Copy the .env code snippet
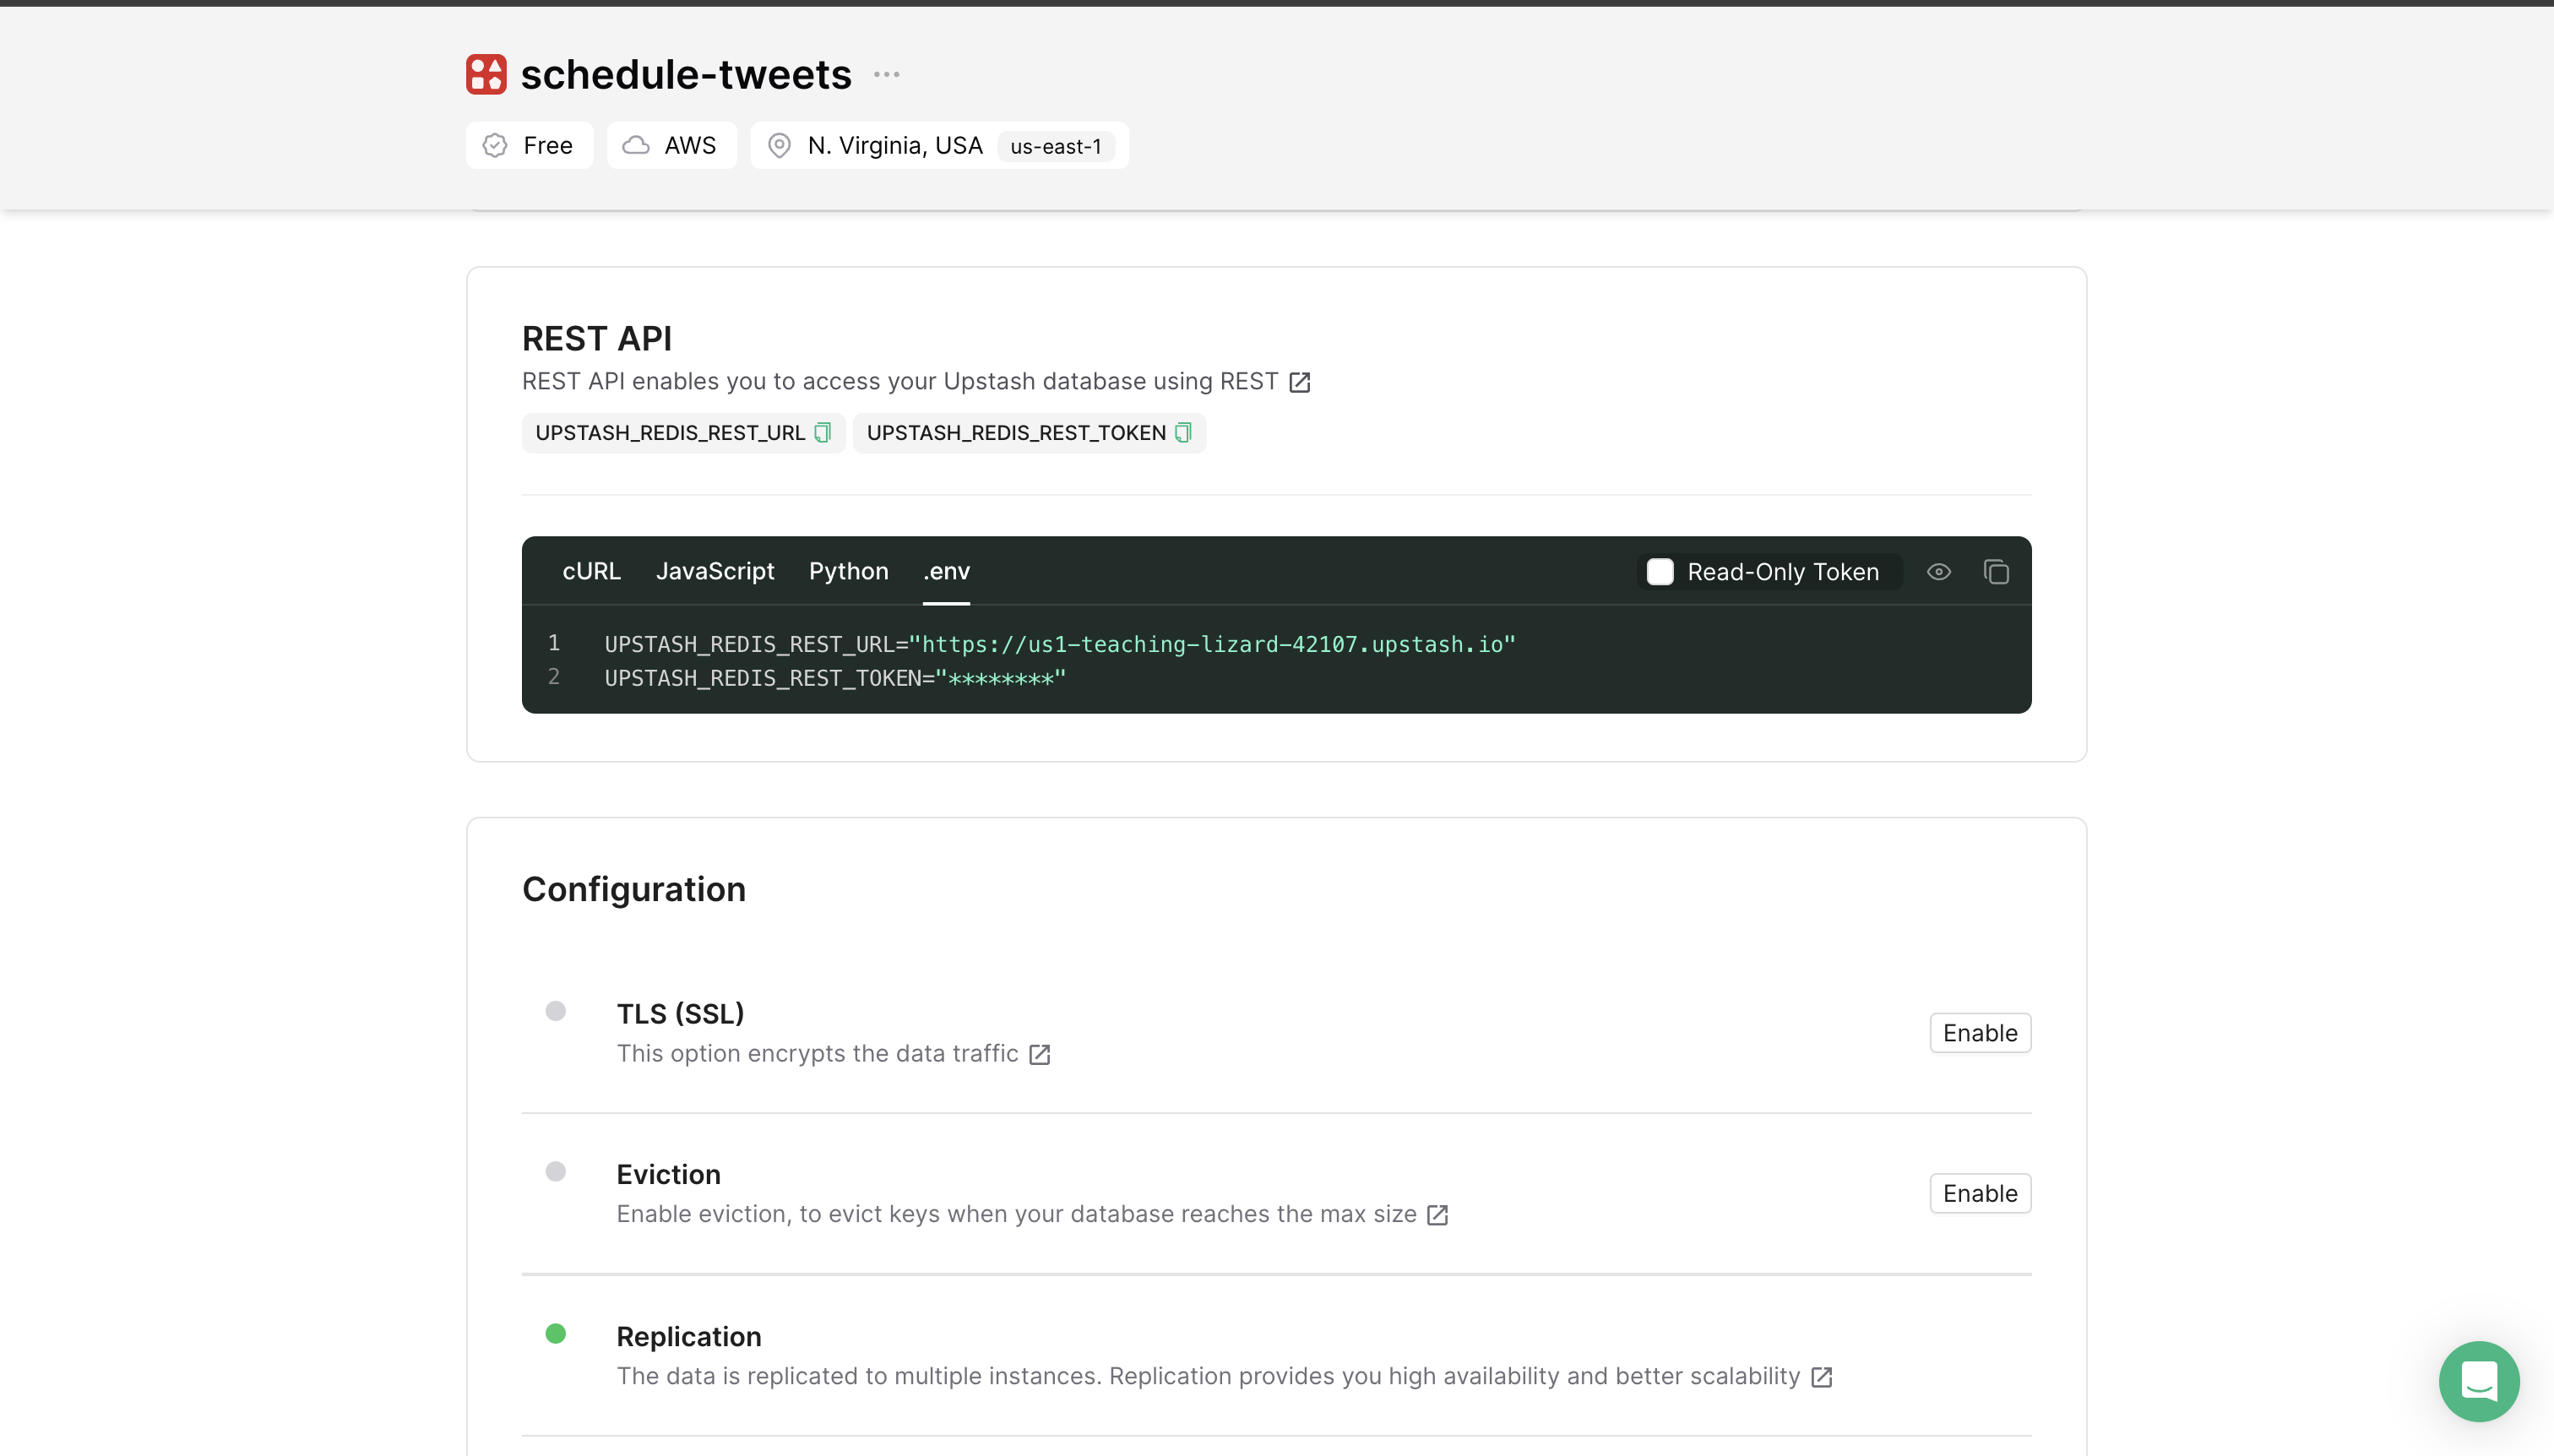 click(1996, 571)
